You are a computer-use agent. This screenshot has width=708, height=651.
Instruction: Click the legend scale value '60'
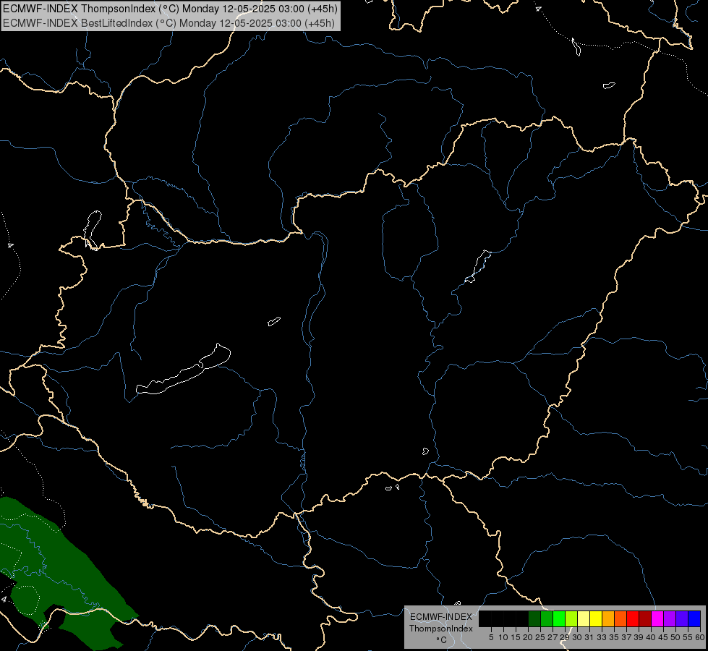tap(700, 637)
